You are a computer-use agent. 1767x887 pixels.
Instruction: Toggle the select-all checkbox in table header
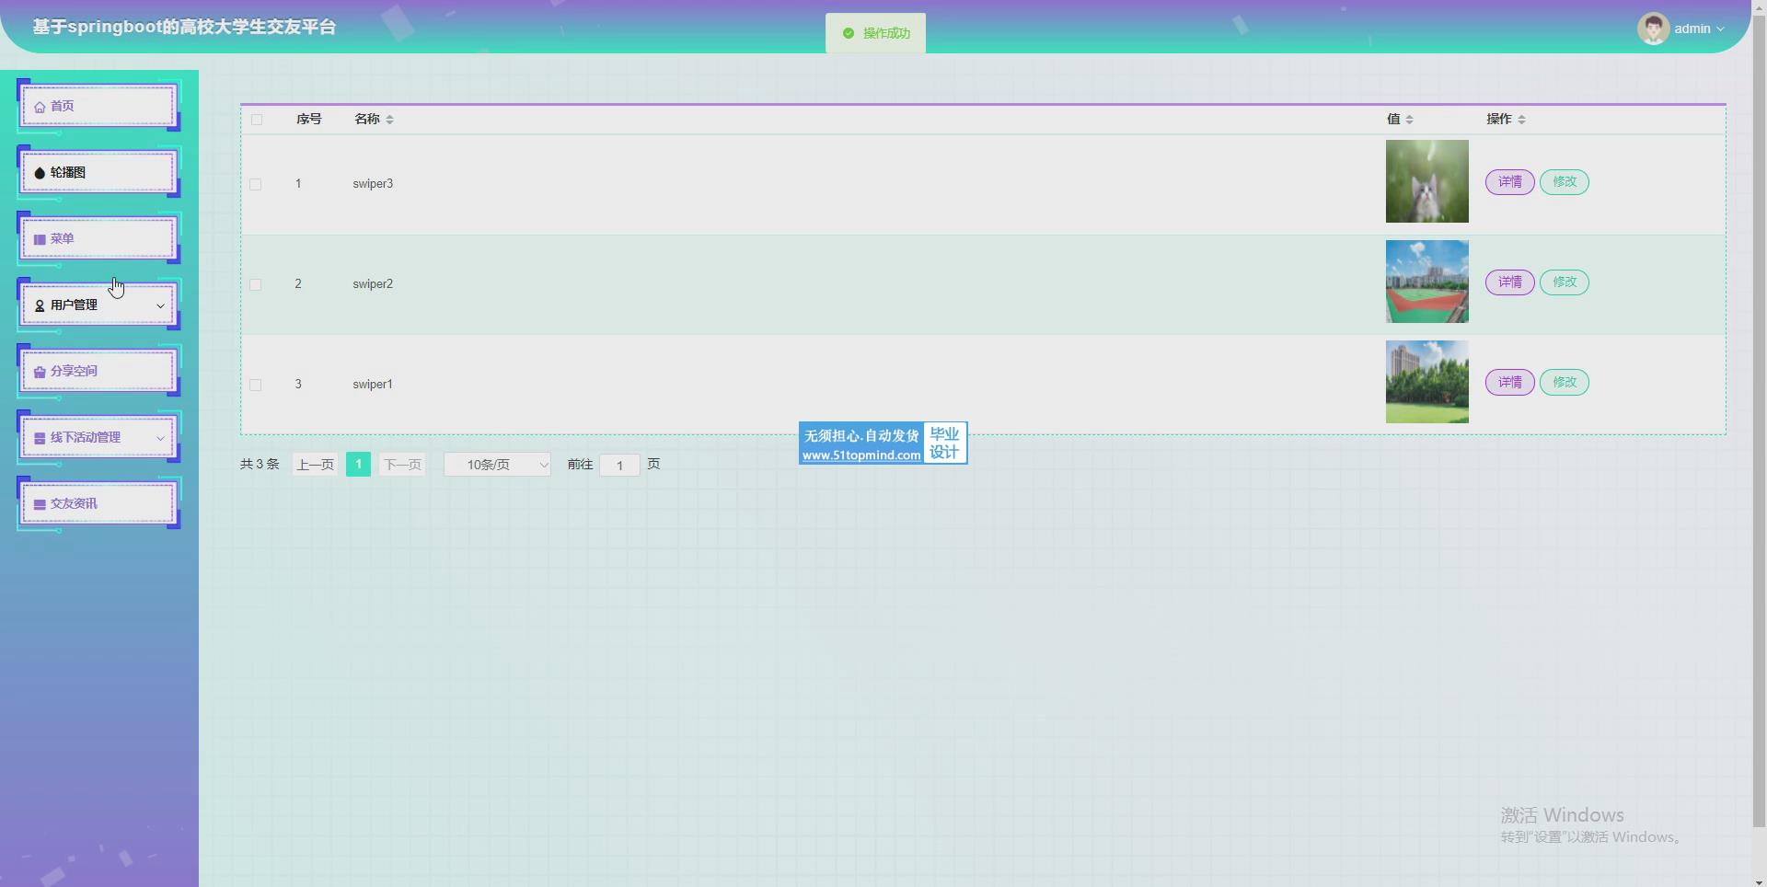click(x=257, y=120)
